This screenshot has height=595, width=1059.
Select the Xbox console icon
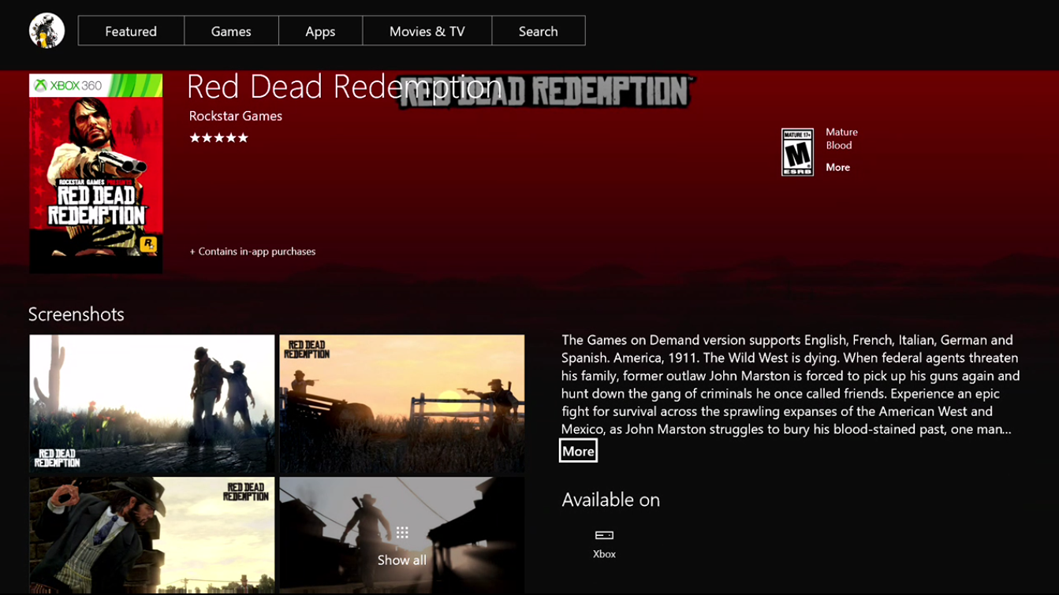click(604, 535)
